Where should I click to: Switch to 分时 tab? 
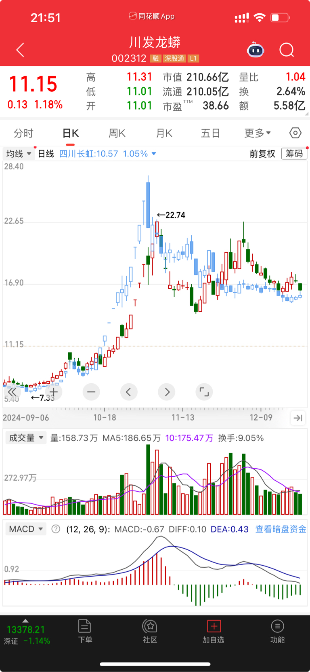pyautogui.click(x=23, y=133)
